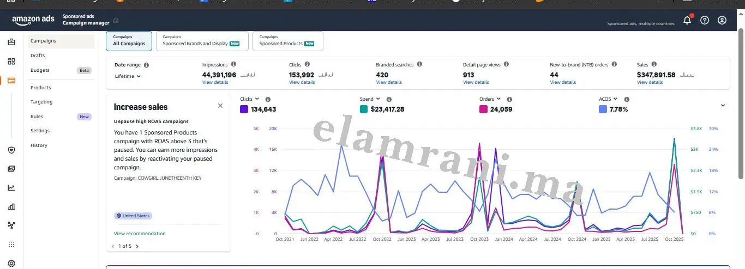This screenshot has width=745, height=269.
Task: Open the user account profile icon
Action: click(x=722, y=20)
